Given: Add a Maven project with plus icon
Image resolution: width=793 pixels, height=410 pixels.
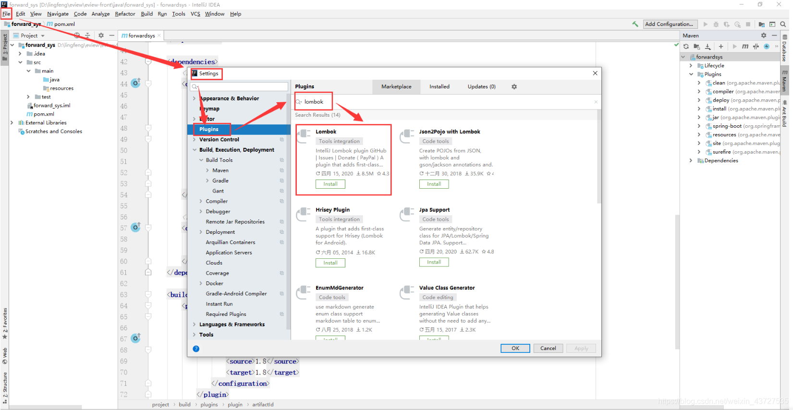Looking at the screenshot, I should pos(721,47).
